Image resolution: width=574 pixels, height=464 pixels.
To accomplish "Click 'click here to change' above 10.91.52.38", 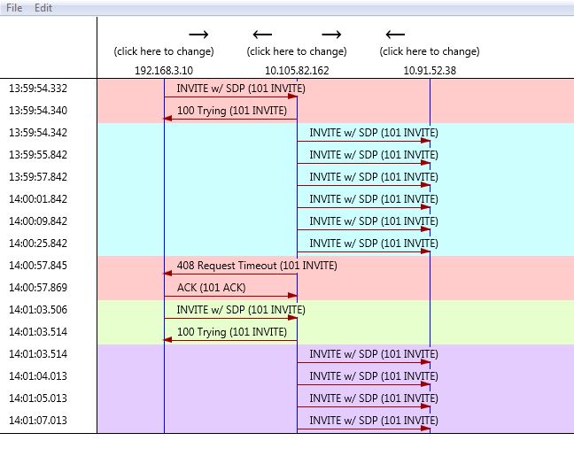I will [430, 51].
